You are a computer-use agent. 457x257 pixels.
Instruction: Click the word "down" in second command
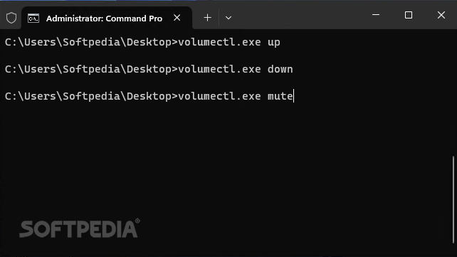click(x=280, y=69)
